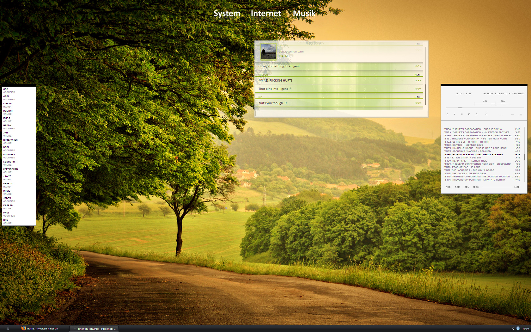
Task: Click the REM playlist button
Action: (x=457, y=187)
